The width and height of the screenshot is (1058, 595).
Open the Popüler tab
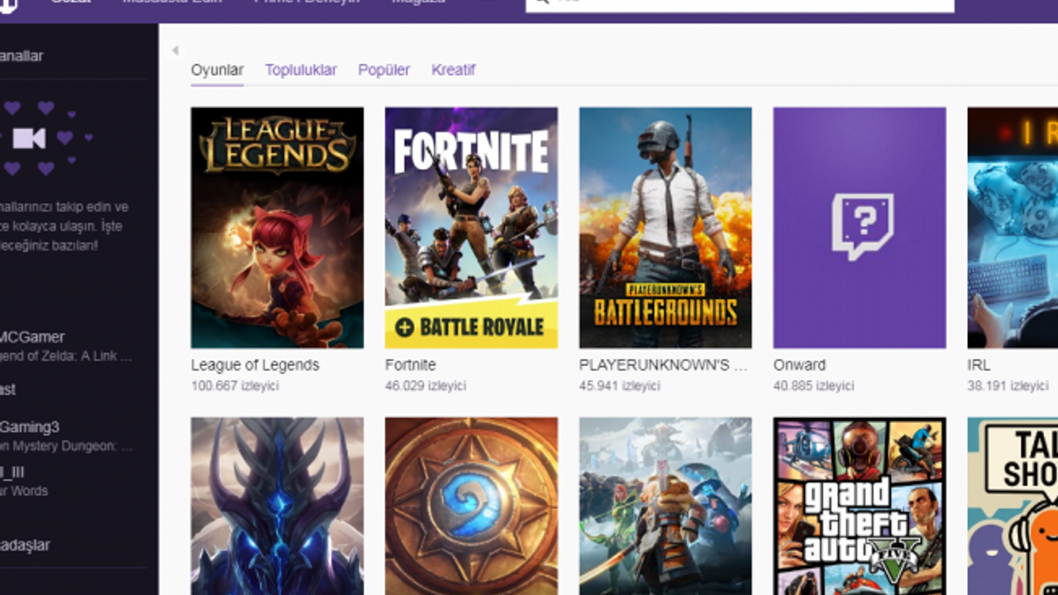[x=384, y=70]
